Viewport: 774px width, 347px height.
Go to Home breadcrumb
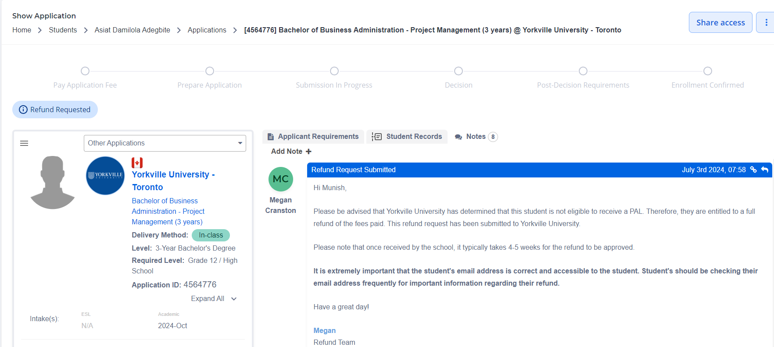21,30
